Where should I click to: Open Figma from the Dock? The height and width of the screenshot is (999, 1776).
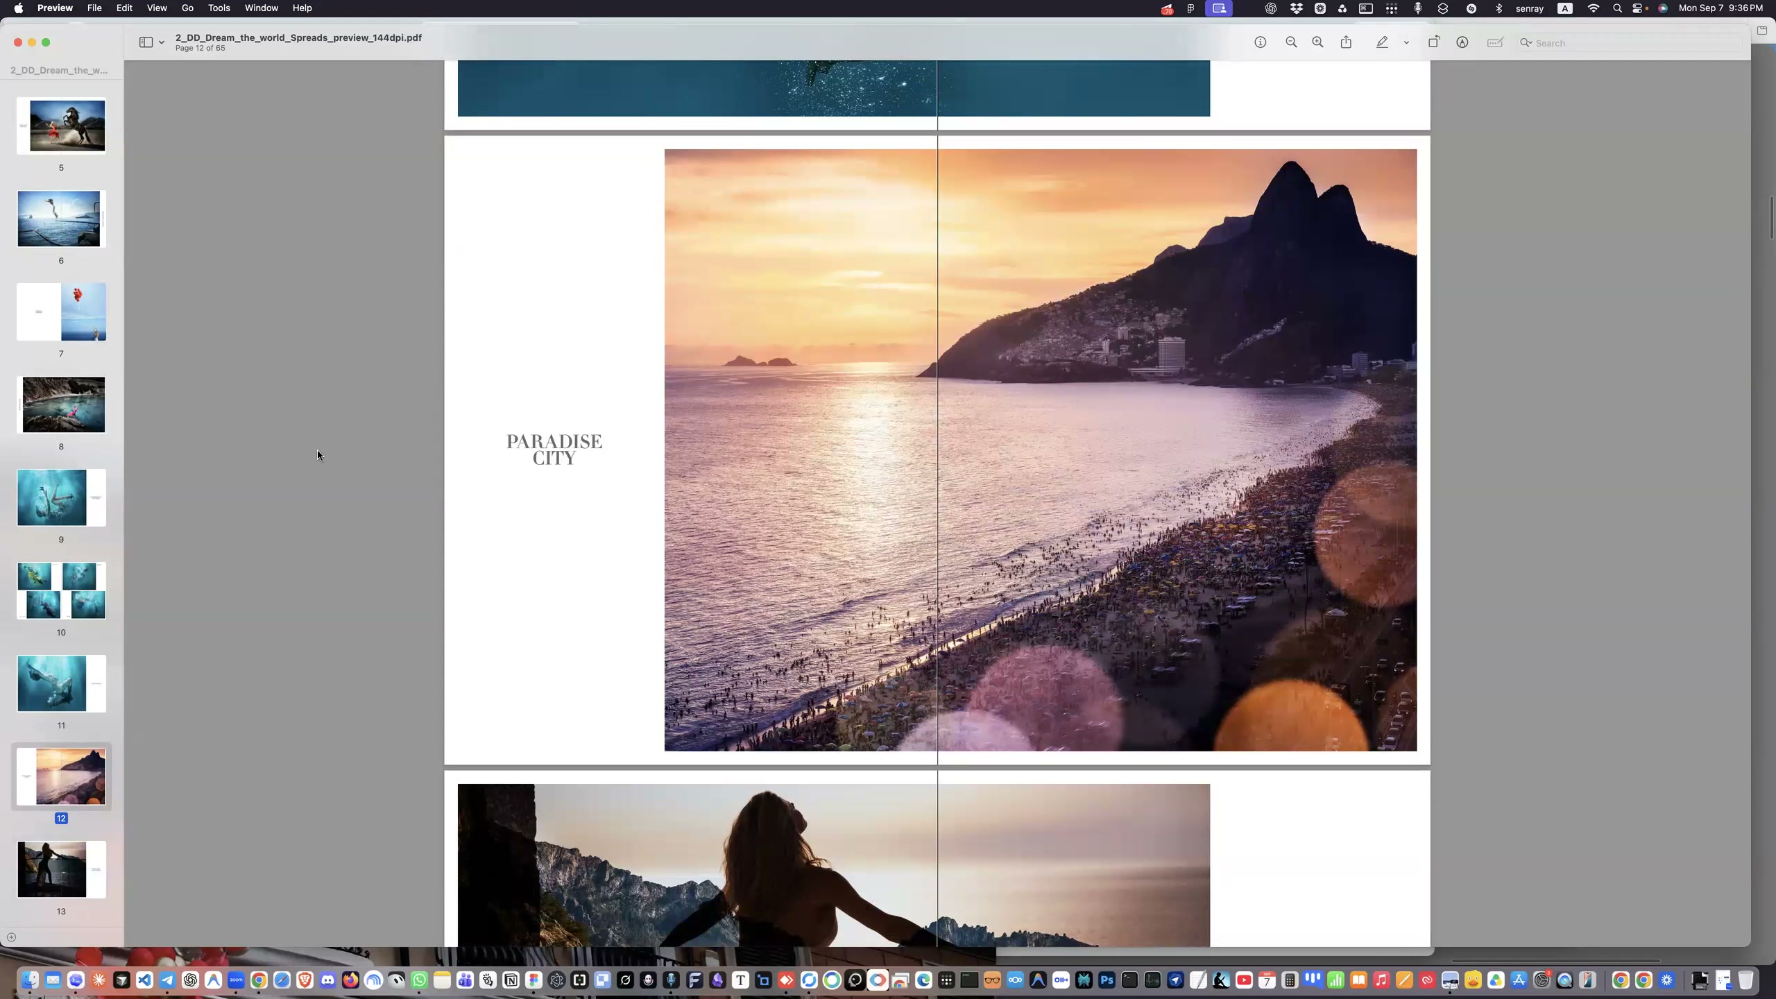(x=533, y=980)
